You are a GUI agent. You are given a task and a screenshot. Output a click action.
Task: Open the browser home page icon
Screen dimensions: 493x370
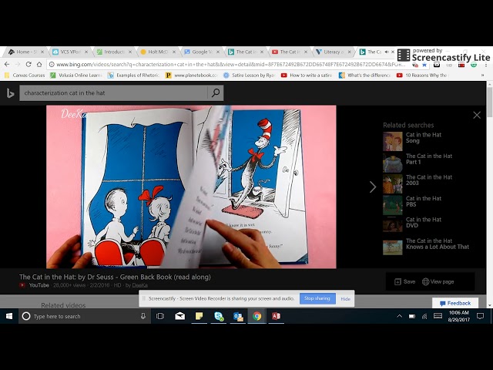(39, 65)
